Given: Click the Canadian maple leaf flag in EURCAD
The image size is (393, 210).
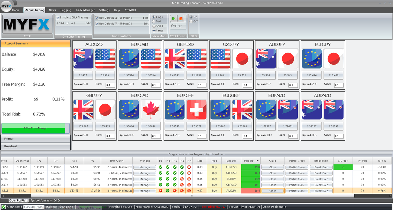Looking at the screenshot, I should 151,110.
